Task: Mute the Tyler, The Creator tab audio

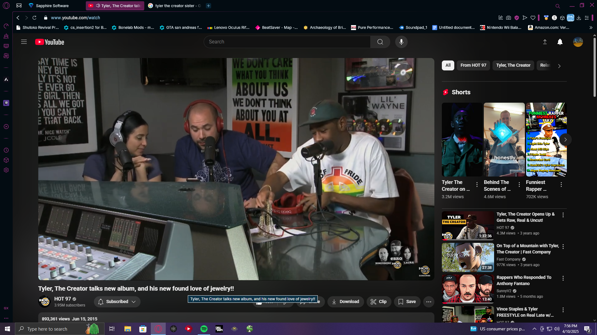Action: tap(98, 6)
